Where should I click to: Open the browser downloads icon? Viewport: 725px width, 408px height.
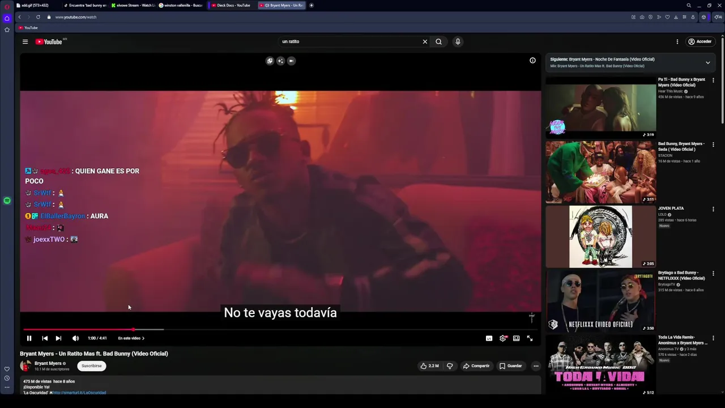coord(676,17)
